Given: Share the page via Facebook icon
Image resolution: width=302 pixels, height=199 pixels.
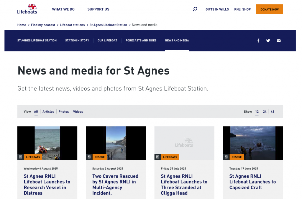Looking at the screenshot, I should (x=258, y=41).
